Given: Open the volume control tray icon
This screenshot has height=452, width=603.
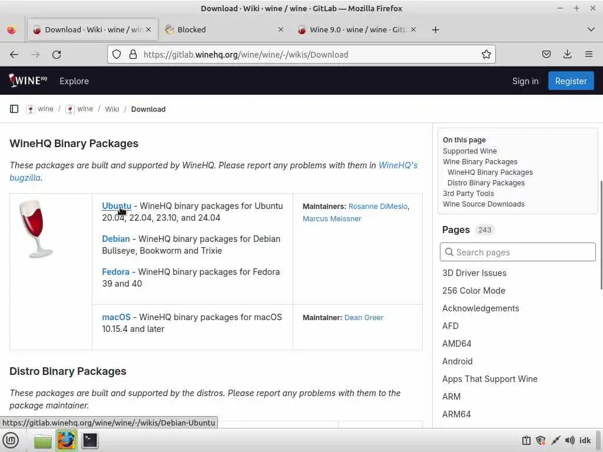Looking at the screenshot, I should click(569, 440).
